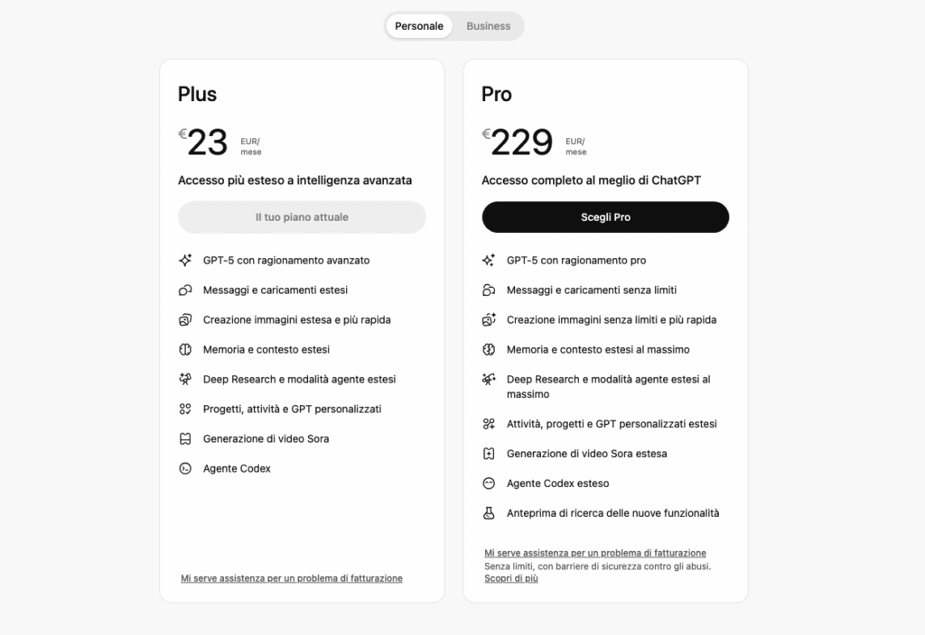Click the image creation icon in Plus plan
The image size is (925, 635).
click(x=185, y=320)
